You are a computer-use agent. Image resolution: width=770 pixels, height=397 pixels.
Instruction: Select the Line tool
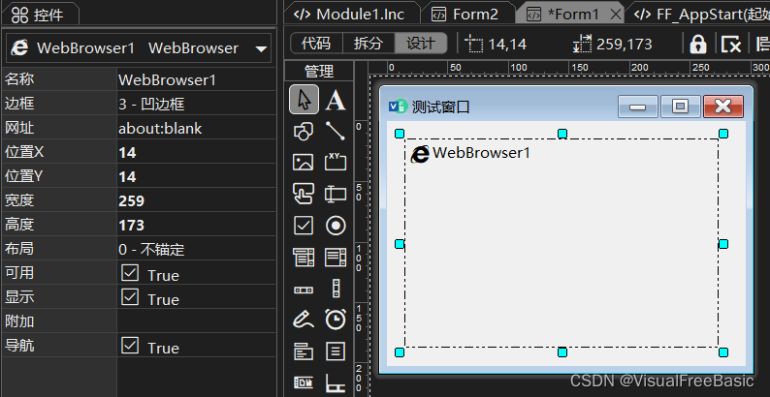(336, 132)
